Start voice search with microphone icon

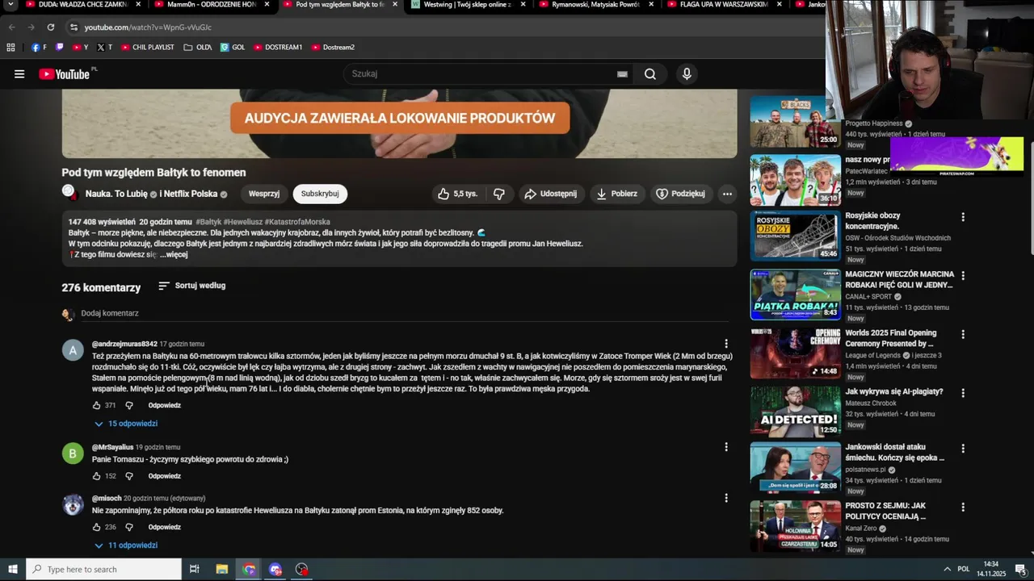[687, 74]
